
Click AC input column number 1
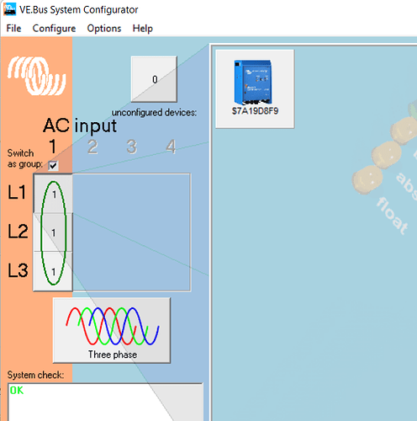52,147
